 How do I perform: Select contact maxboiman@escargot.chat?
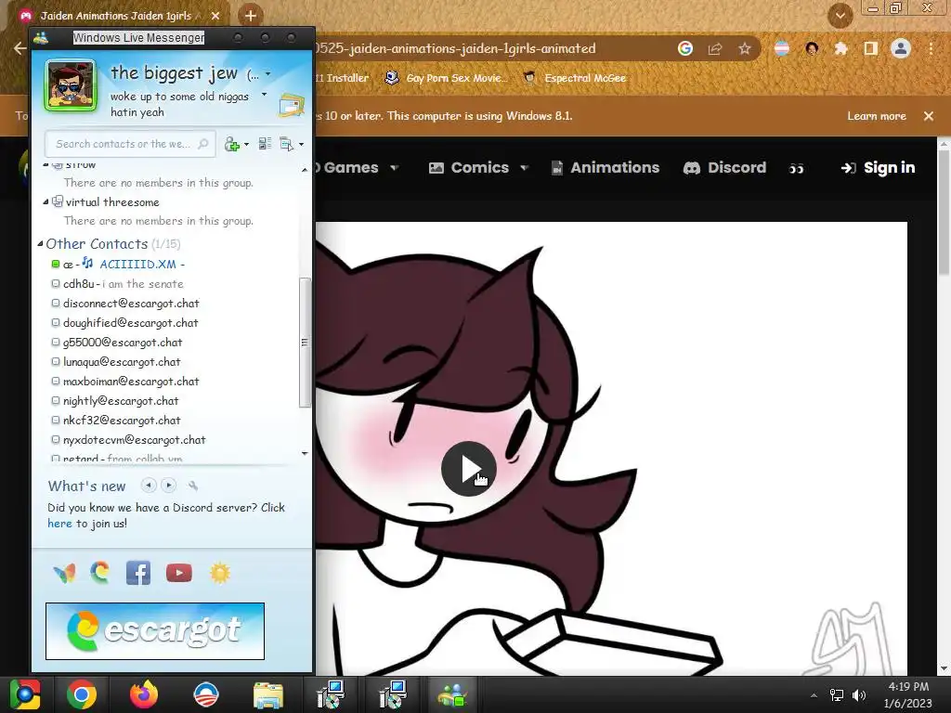click(x=125, y=382)
